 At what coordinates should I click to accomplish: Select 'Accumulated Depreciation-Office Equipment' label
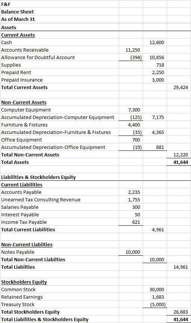[53, 147]
